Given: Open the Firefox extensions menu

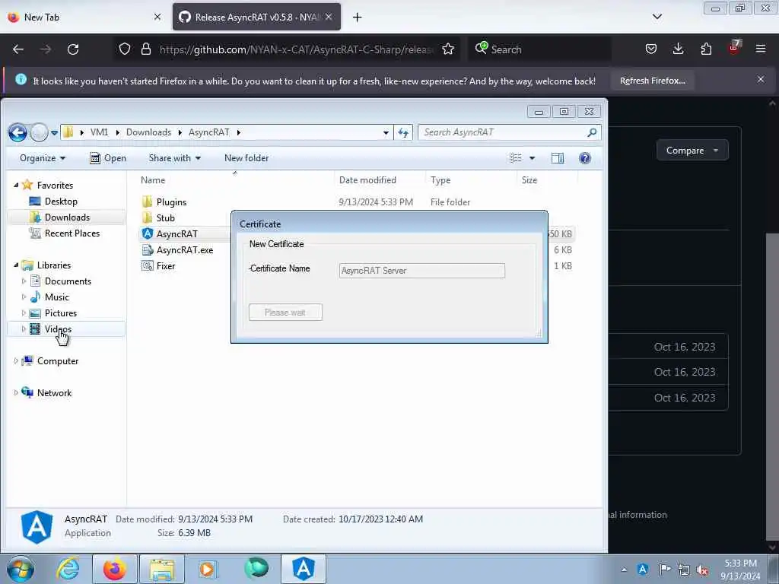Looking at the screenshot, I should (706, 49).
